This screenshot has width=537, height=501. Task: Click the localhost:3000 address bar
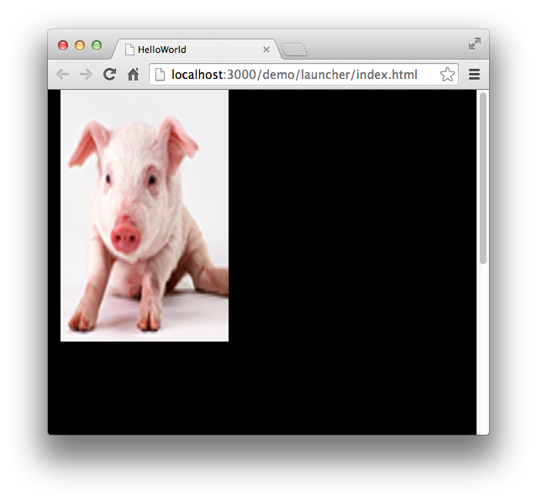tap(294, 75)
